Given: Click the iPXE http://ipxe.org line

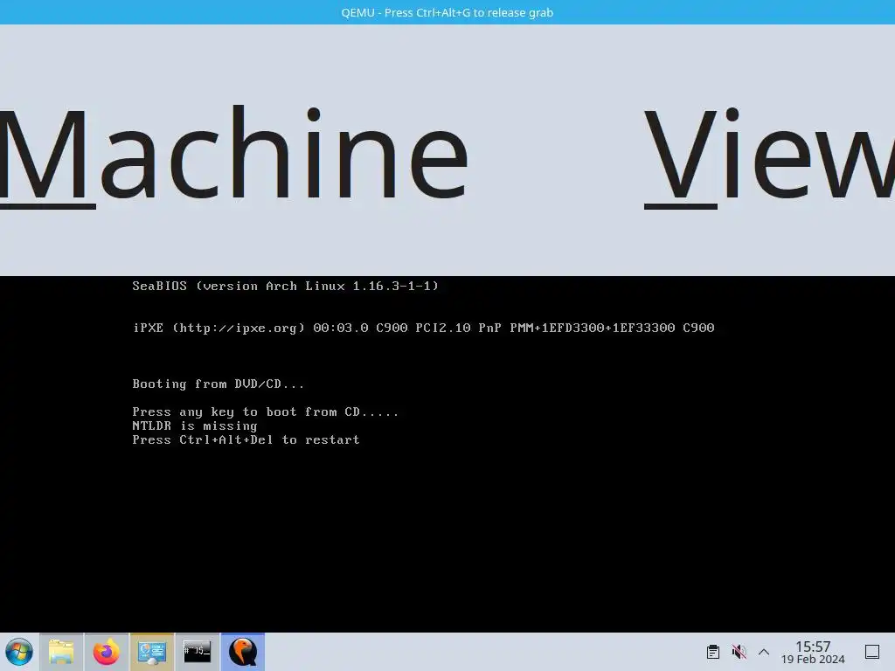Looking at the screenshot, I should pyautogui.click(x=424, y=329).
